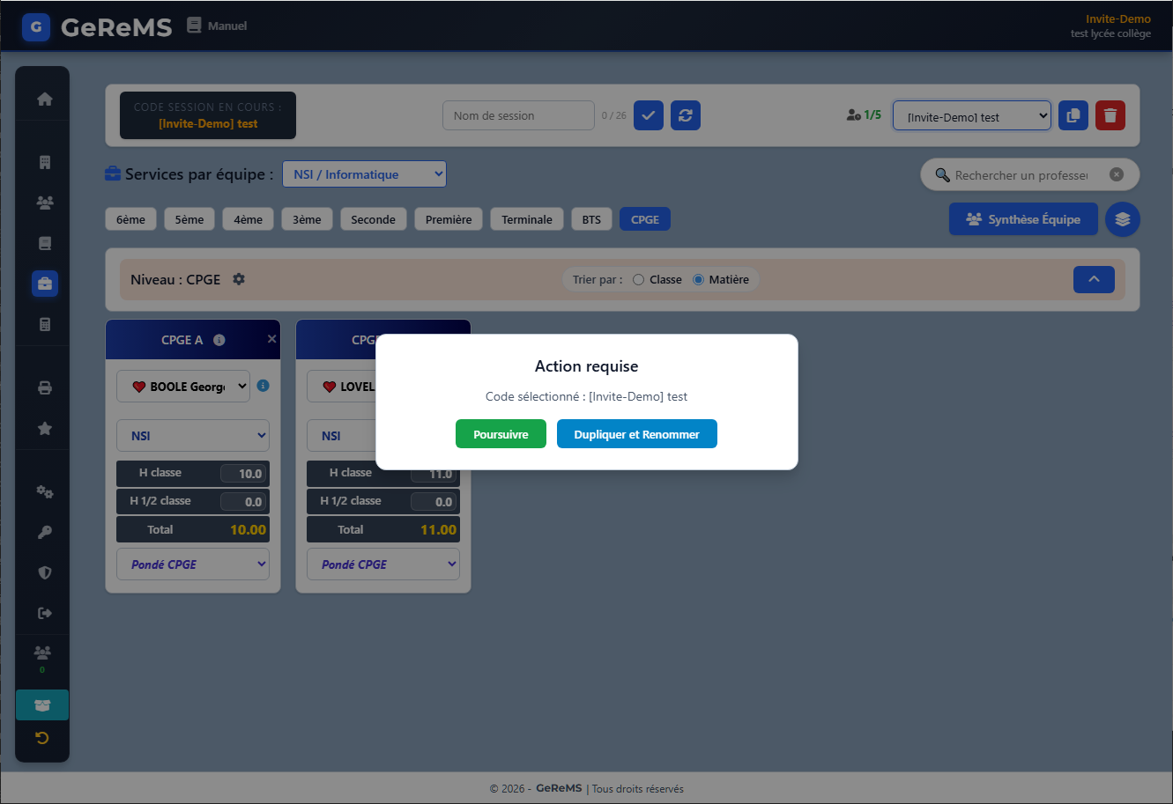This screenshot has width=1173, height=804.
Task: Click the teal open-box icon in sidebar
Action: [x=42, y=705]
